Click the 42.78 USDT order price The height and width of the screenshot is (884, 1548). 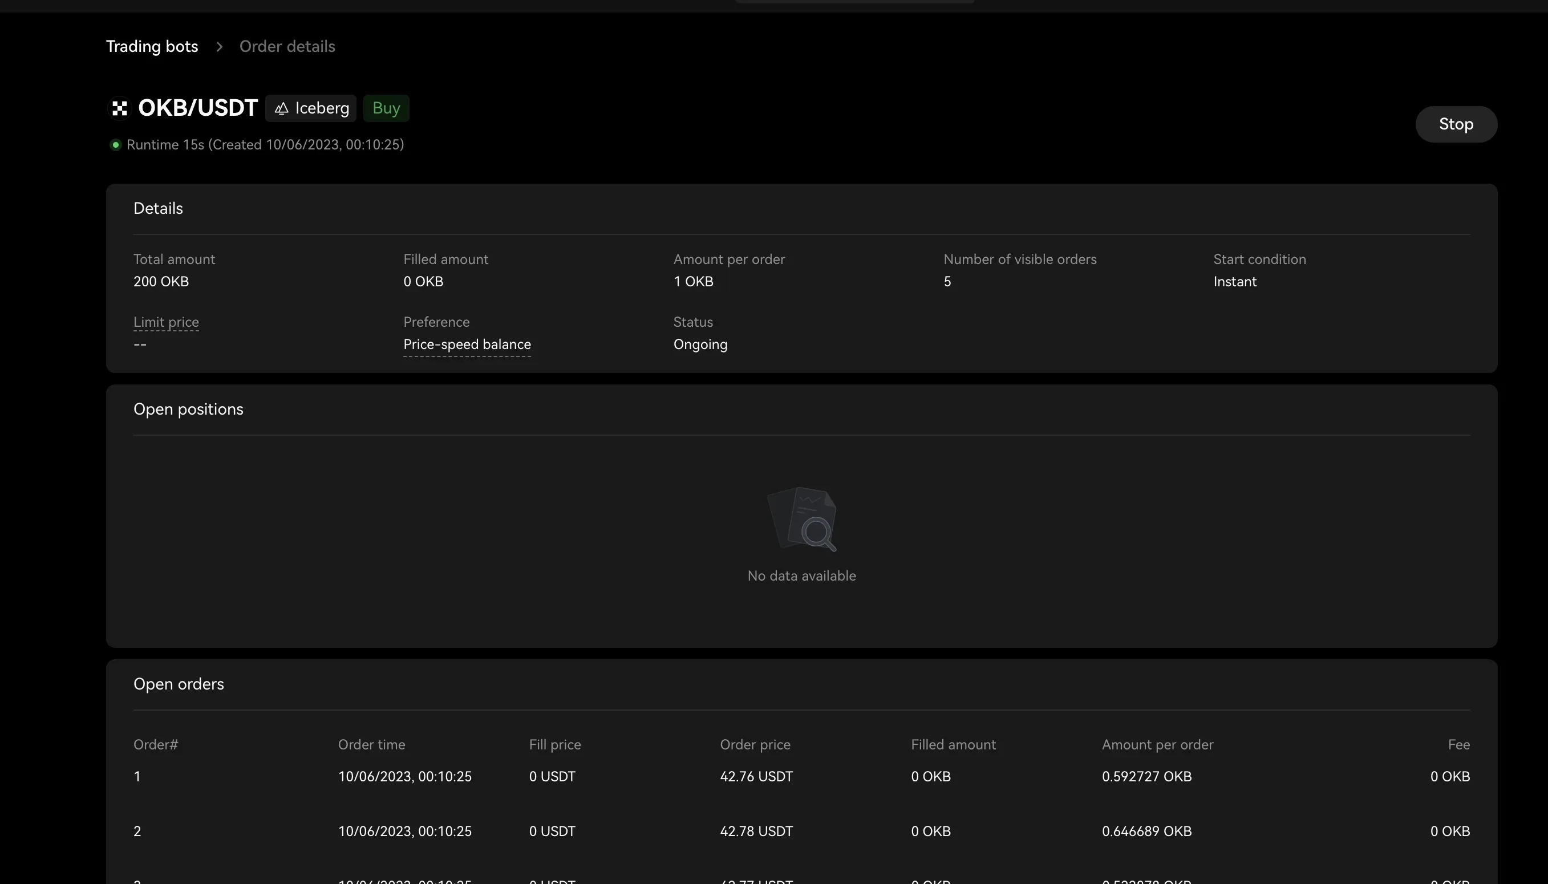(x=756, y=831)
